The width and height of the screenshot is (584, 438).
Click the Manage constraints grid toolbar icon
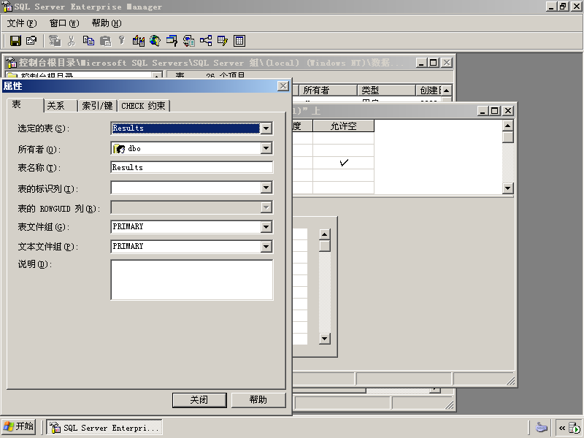pyautogui.click(x=239, y=41)
